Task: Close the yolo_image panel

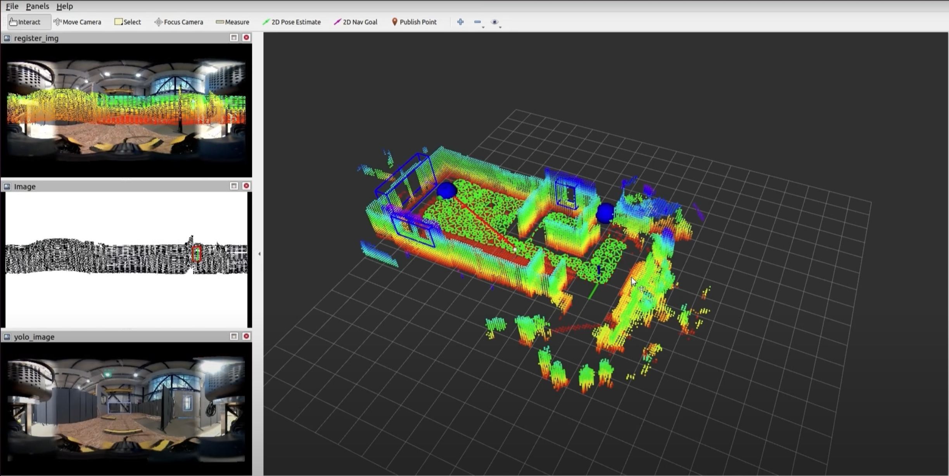Action: (x=246, y=336)
